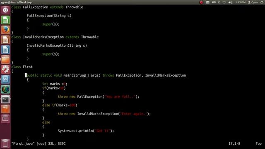Viewport: 265px width, 149px height.
Task: Launch LibreOffice Impress from the dock
Action: pos(5,40)
